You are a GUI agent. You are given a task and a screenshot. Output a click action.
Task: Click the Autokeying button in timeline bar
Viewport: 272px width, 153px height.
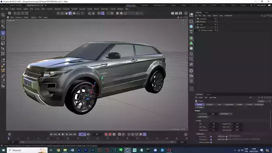(110, 134)
